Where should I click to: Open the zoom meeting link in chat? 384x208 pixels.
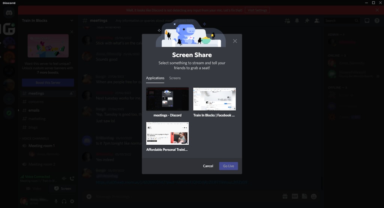172,182
